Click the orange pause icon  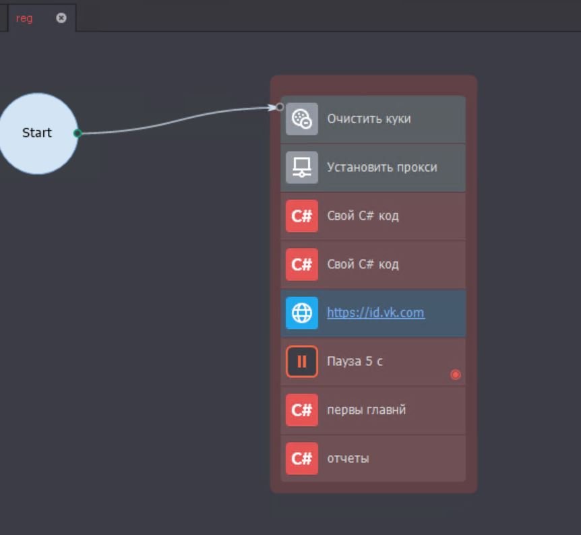click(301, 362)
